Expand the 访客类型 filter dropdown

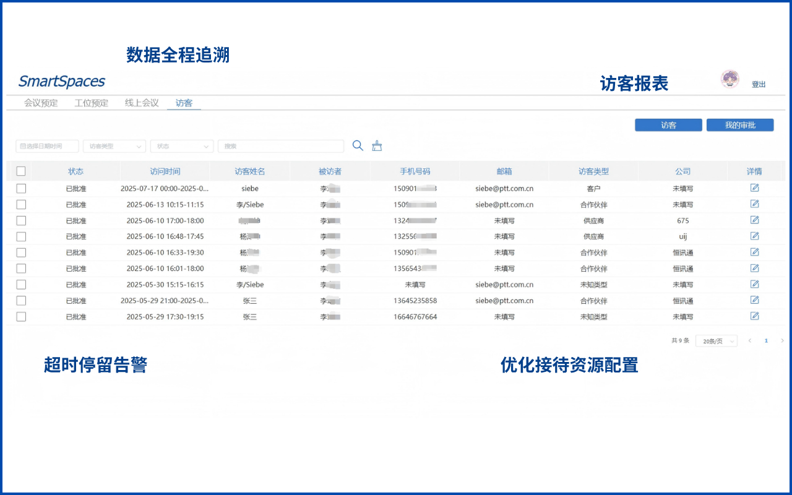pyautogui.click(x=114, y=146)
